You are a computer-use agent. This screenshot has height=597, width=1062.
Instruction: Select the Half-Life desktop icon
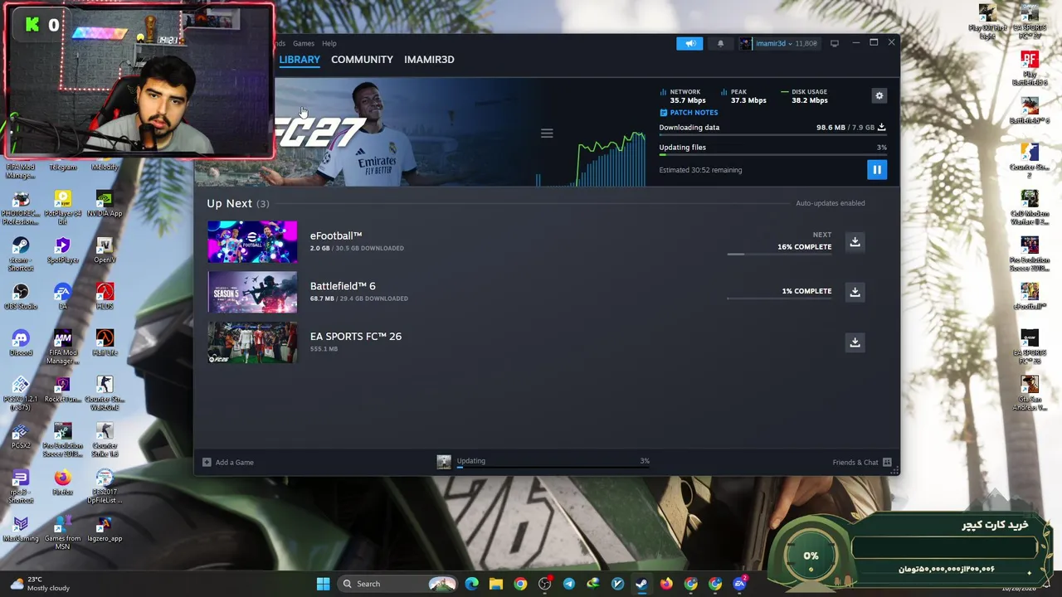(105, 342)
